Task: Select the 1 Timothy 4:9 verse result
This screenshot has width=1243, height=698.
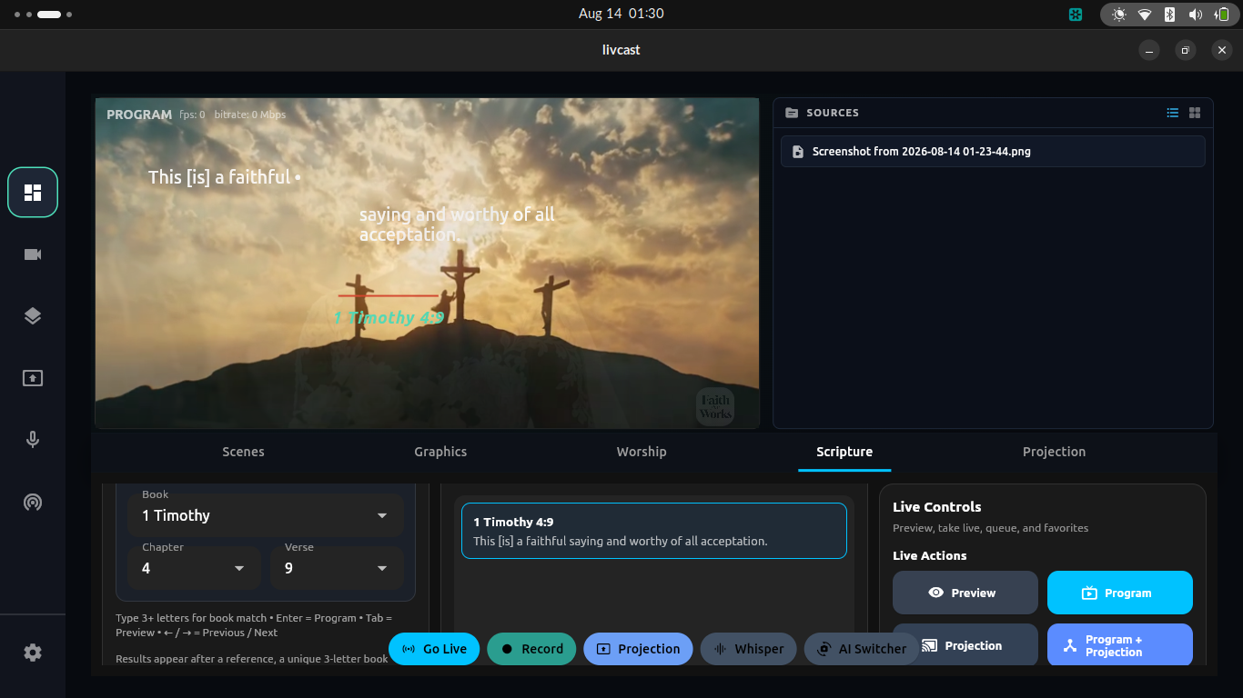Action: tap(654, 531)
